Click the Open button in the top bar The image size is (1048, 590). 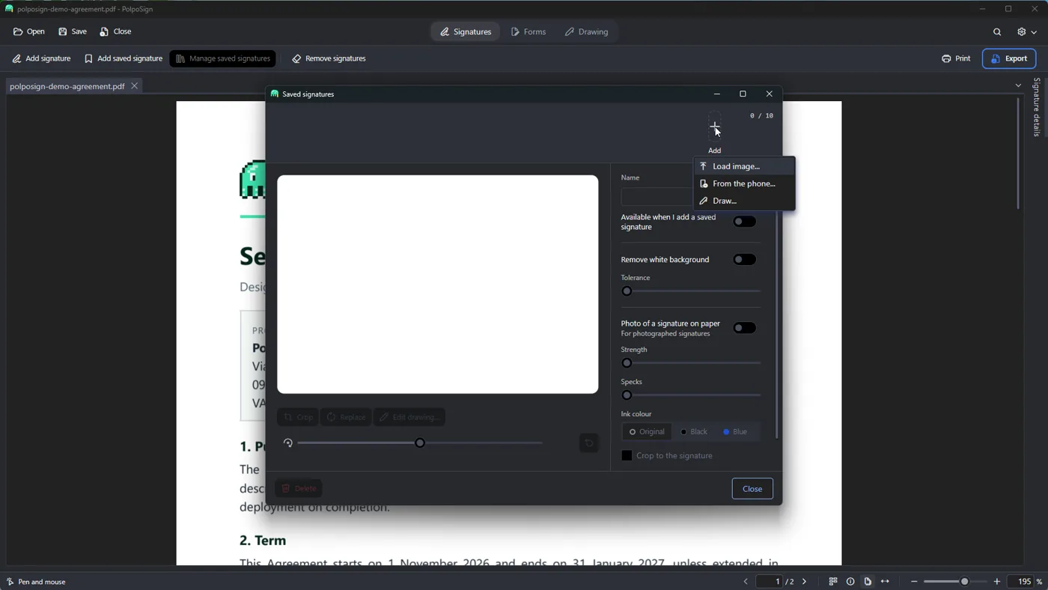click(x=29, y=32)
